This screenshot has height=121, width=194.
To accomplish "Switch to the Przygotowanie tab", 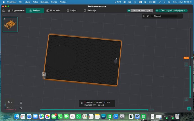I will 16,10.
